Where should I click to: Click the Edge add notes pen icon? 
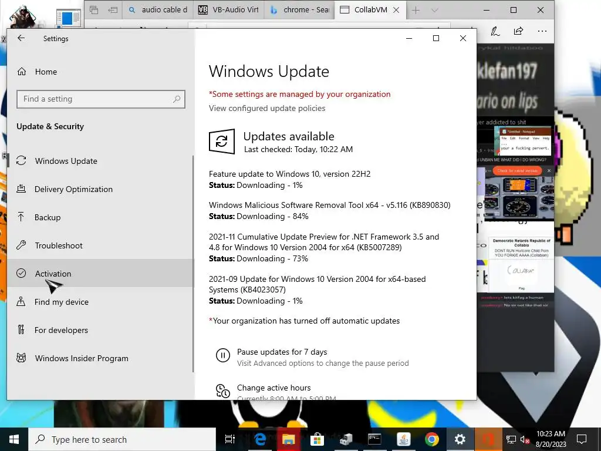(495, 31)
